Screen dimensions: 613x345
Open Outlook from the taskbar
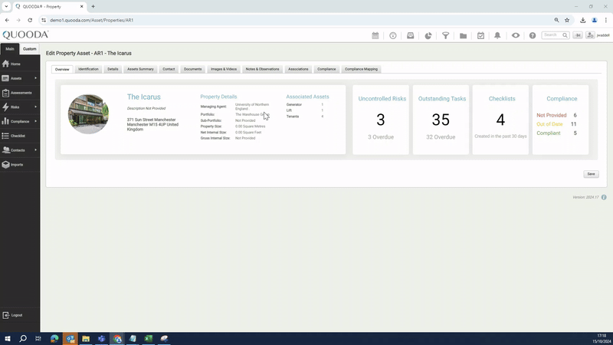70,338
